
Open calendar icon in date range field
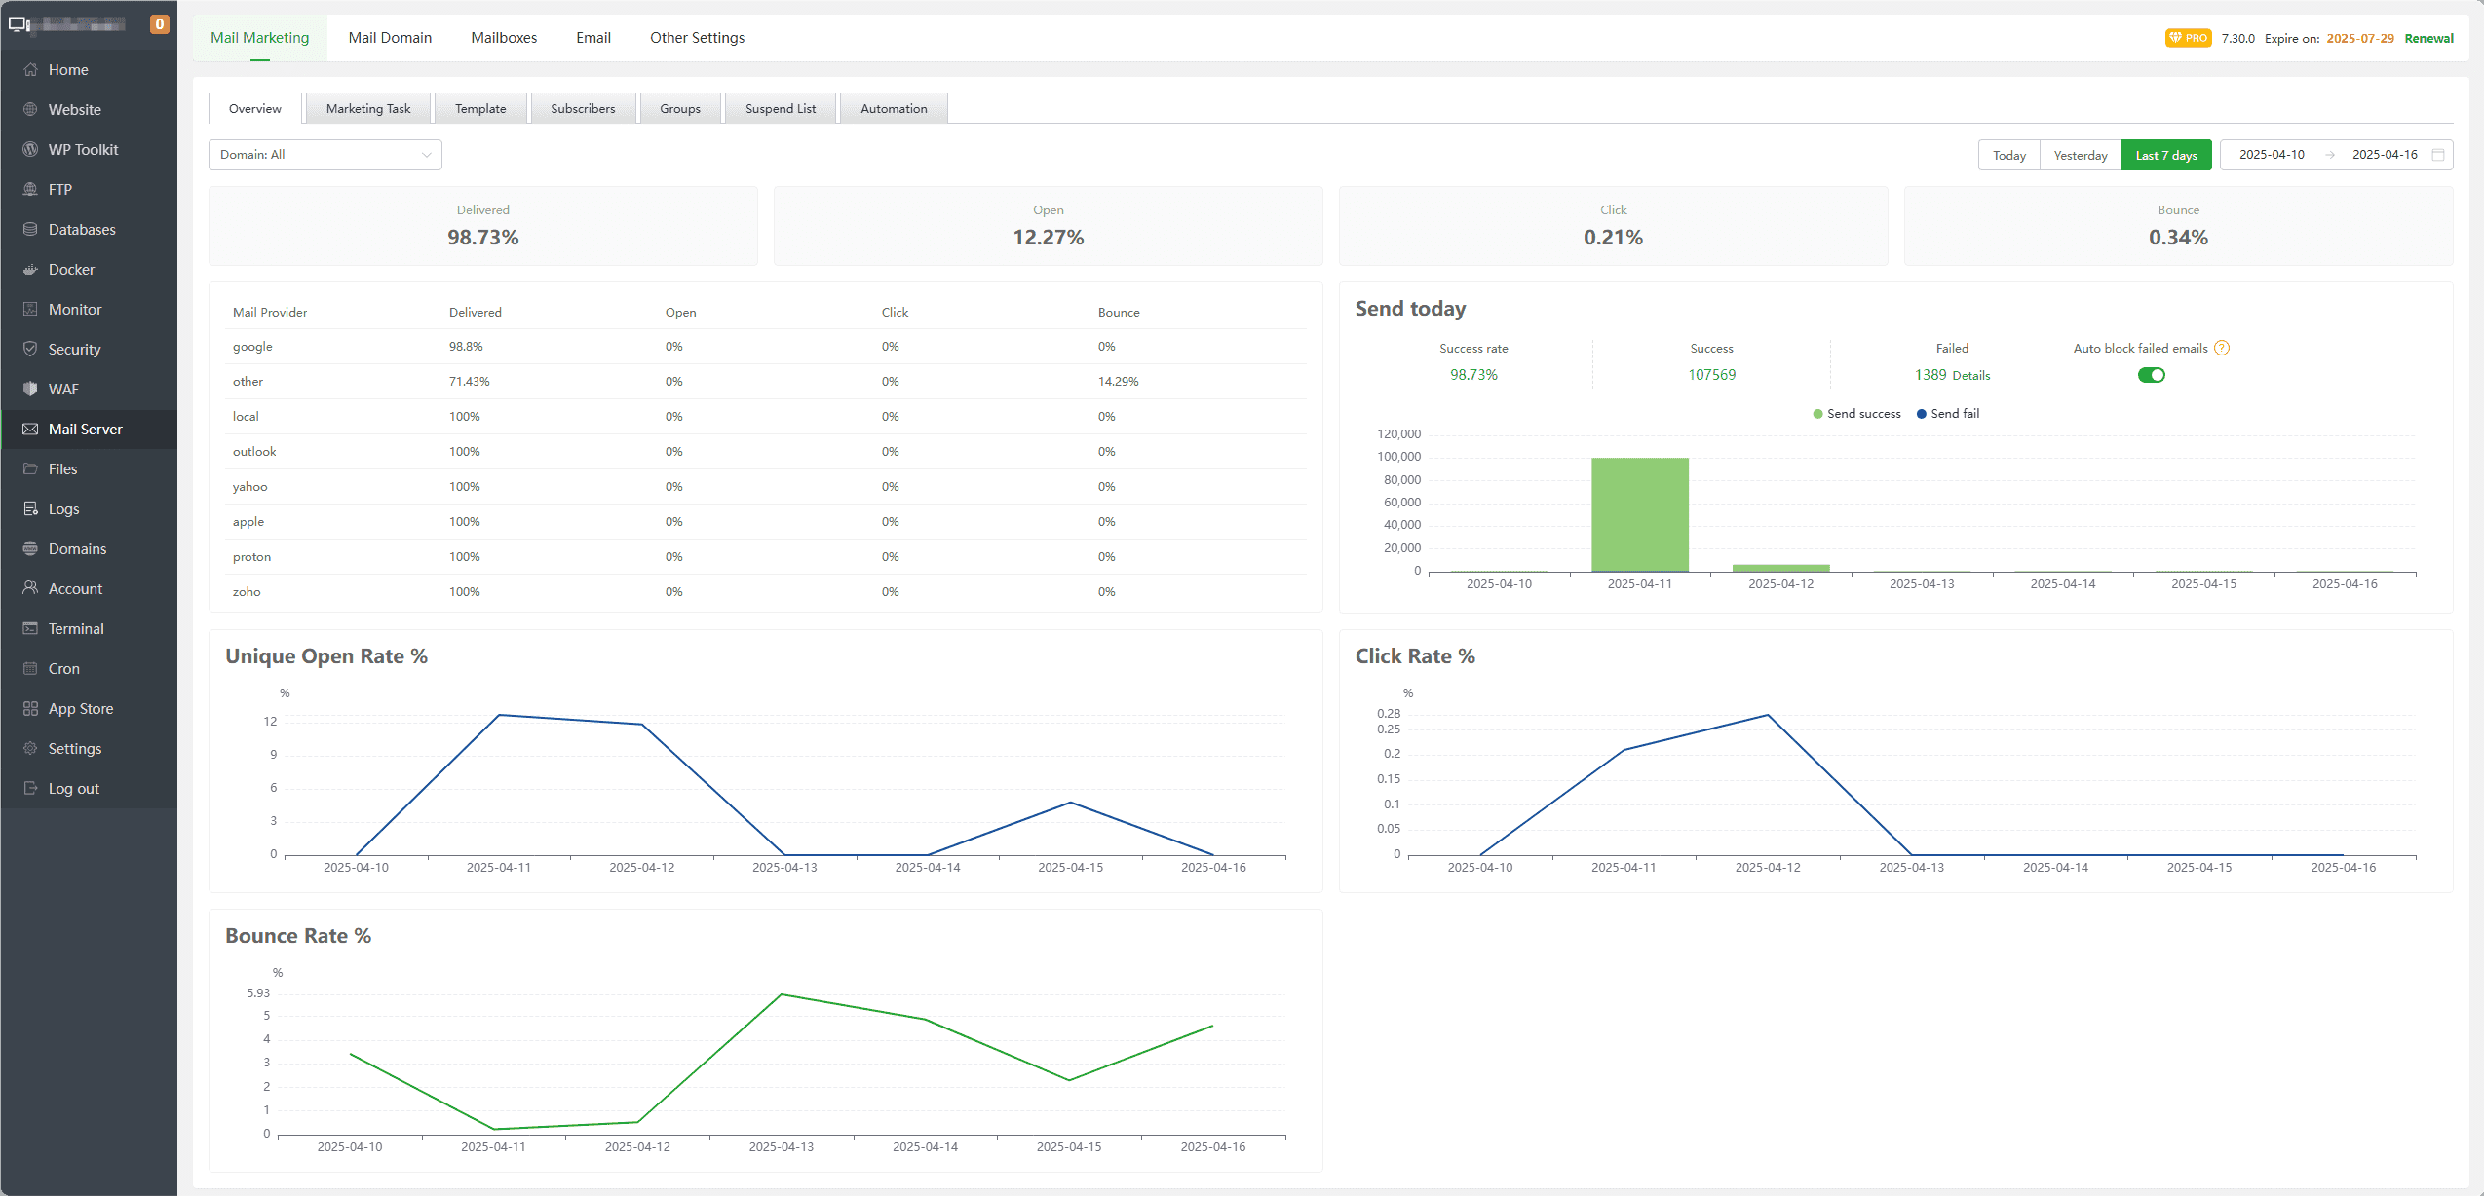[2438, 155]
